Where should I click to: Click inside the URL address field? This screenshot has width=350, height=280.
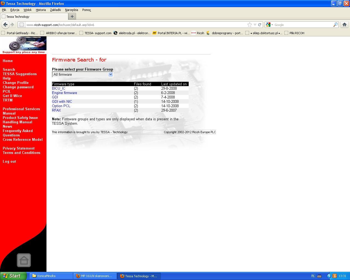pyautogui.click(x=136, y=25)
